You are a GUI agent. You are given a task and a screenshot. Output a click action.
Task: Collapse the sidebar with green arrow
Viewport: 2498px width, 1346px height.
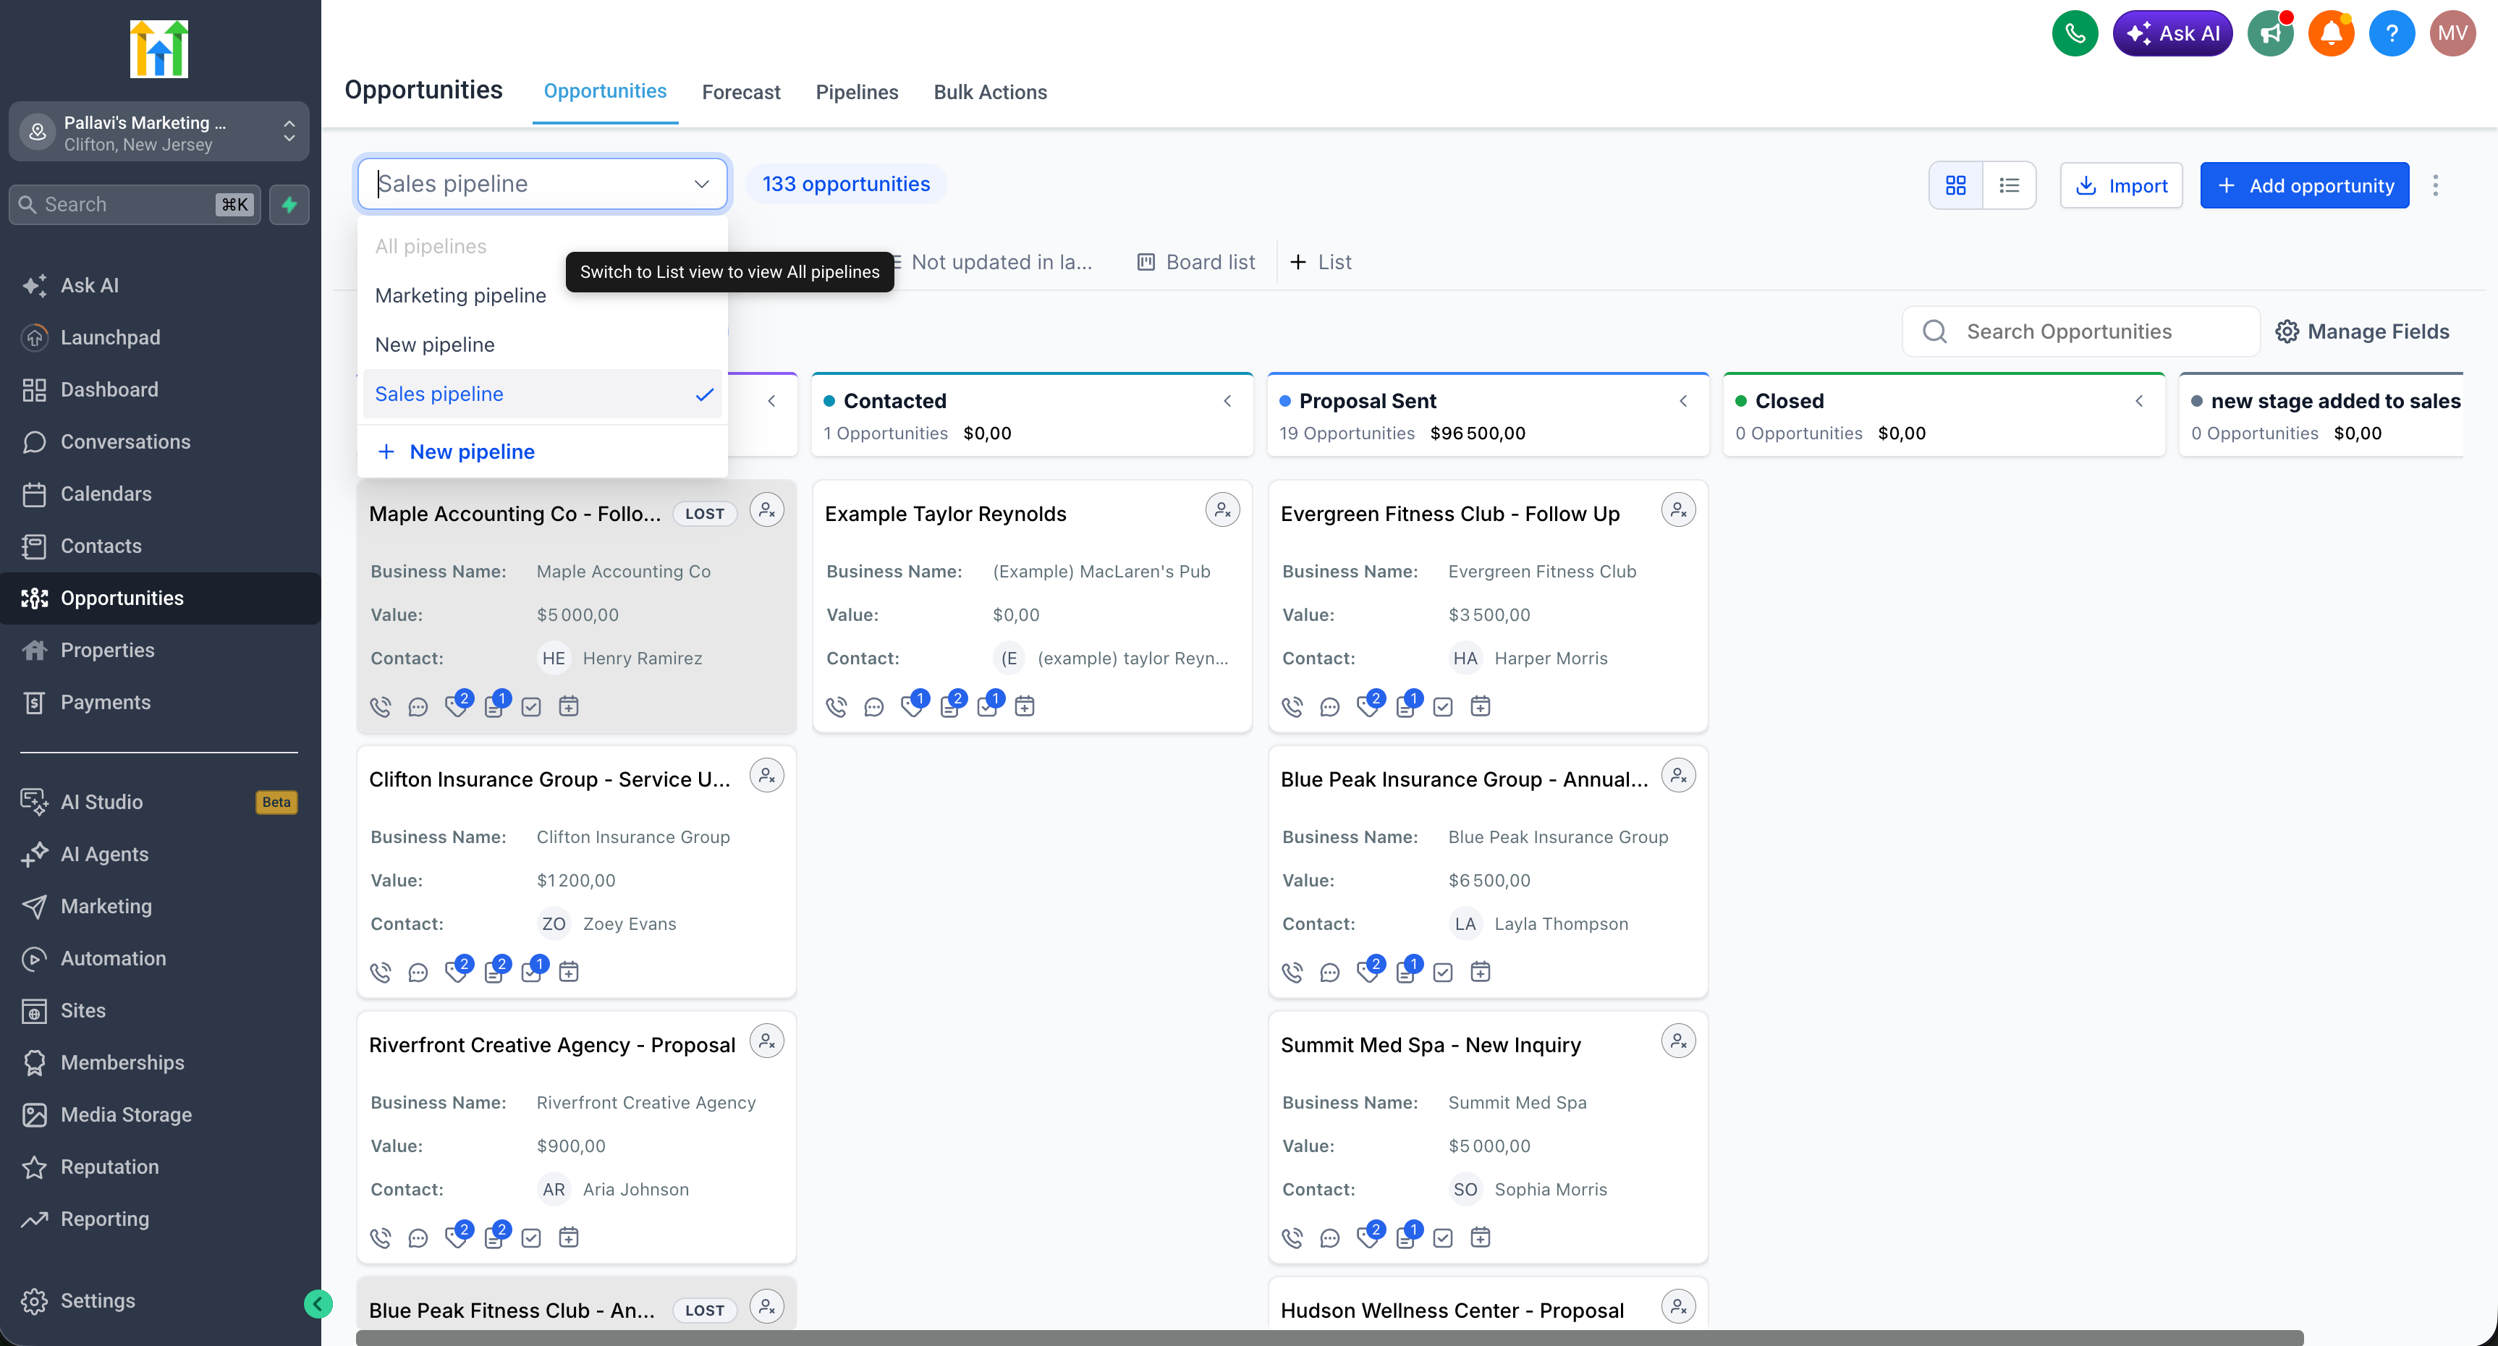coord(318,1303)
